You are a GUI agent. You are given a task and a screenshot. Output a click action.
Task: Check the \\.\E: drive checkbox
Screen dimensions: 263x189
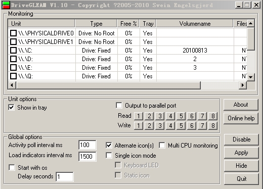point(13,67)
